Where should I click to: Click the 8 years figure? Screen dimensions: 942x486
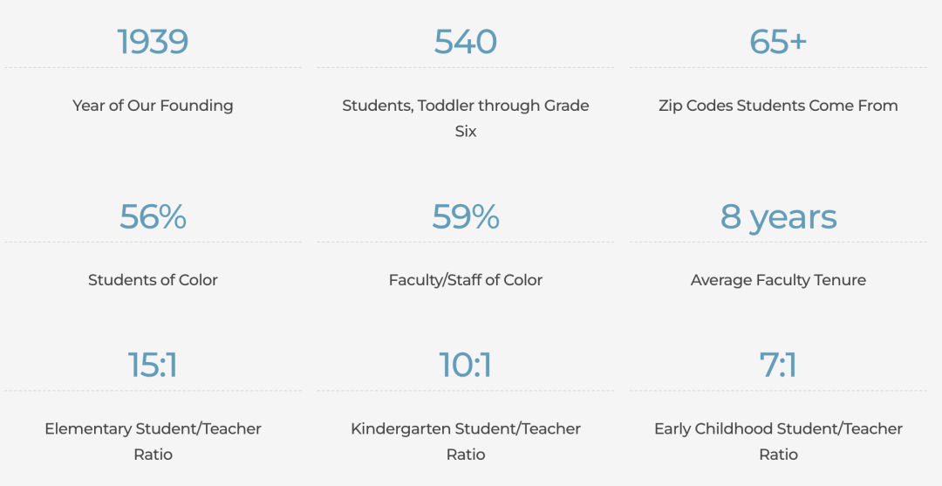pos(778,217)
